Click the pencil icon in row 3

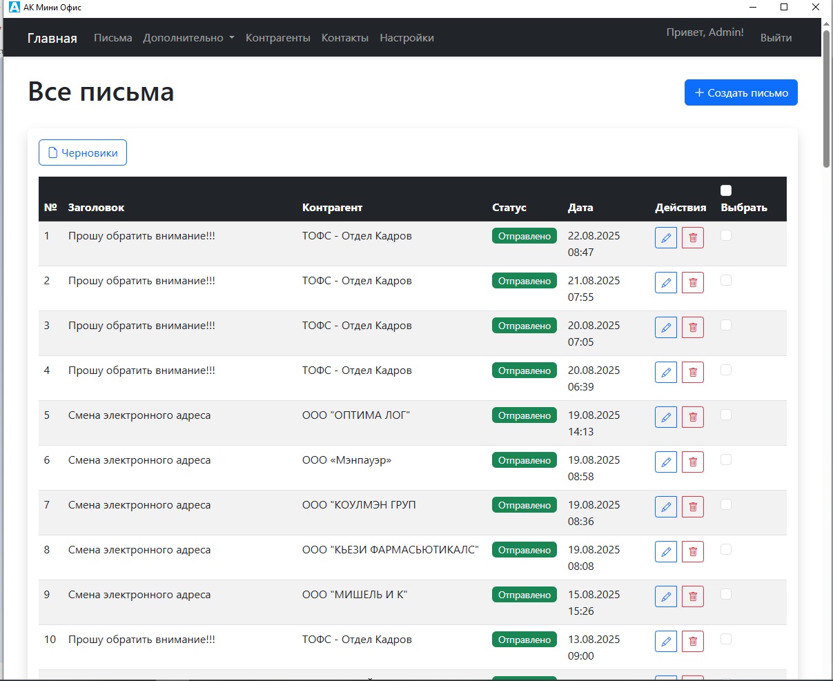[x=666, y=328]
